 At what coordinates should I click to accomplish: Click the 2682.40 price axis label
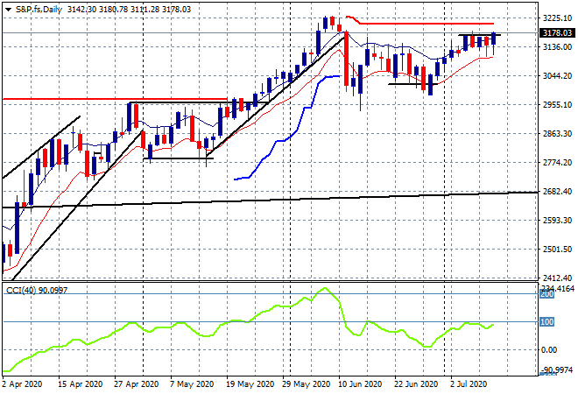[x=557, y=191]
